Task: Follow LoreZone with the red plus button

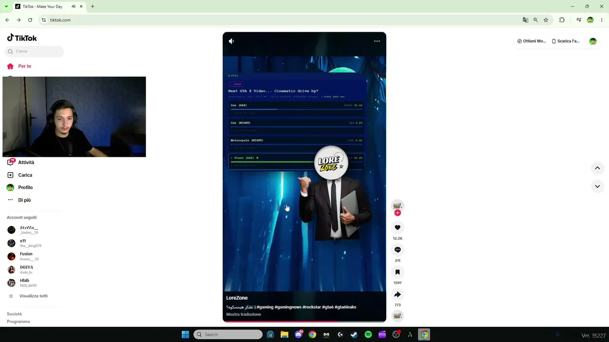Action: (398, 213)
